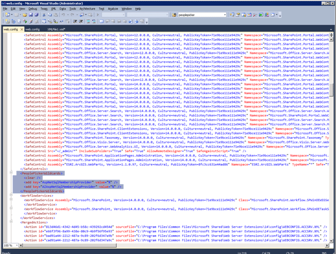Open the Standard toolbar options dropdown

click(x=280, y=15)
